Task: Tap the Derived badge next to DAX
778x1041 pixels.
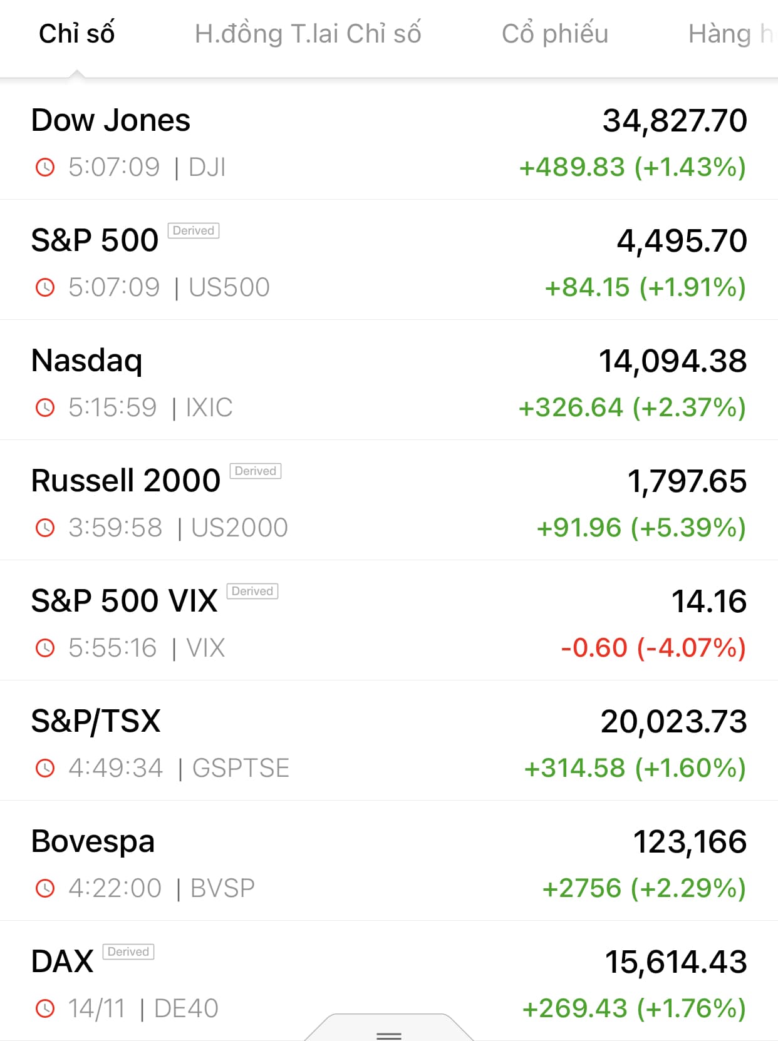Action: (x=128, y=951)
